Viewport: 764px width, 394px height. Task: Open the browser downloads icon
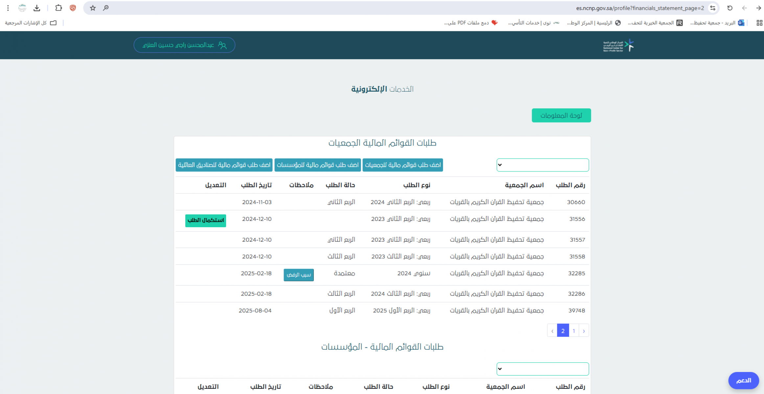click(x=37, y=8)
